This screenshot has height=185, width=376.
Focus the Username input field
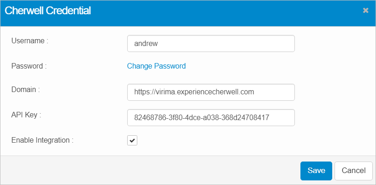click(211, 44)
